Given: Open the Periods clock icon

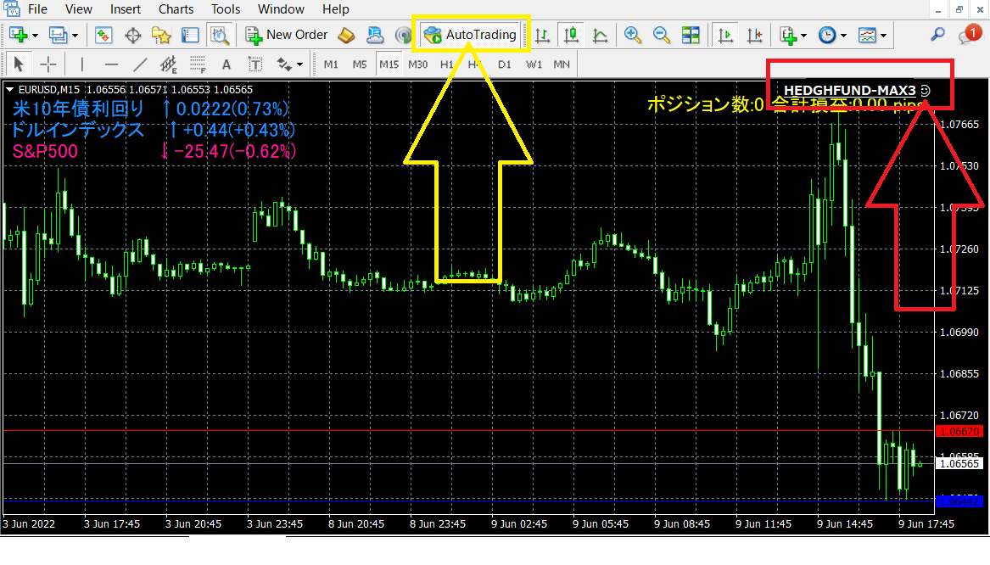Looking at the screenshot, I should tap(827, 36).
